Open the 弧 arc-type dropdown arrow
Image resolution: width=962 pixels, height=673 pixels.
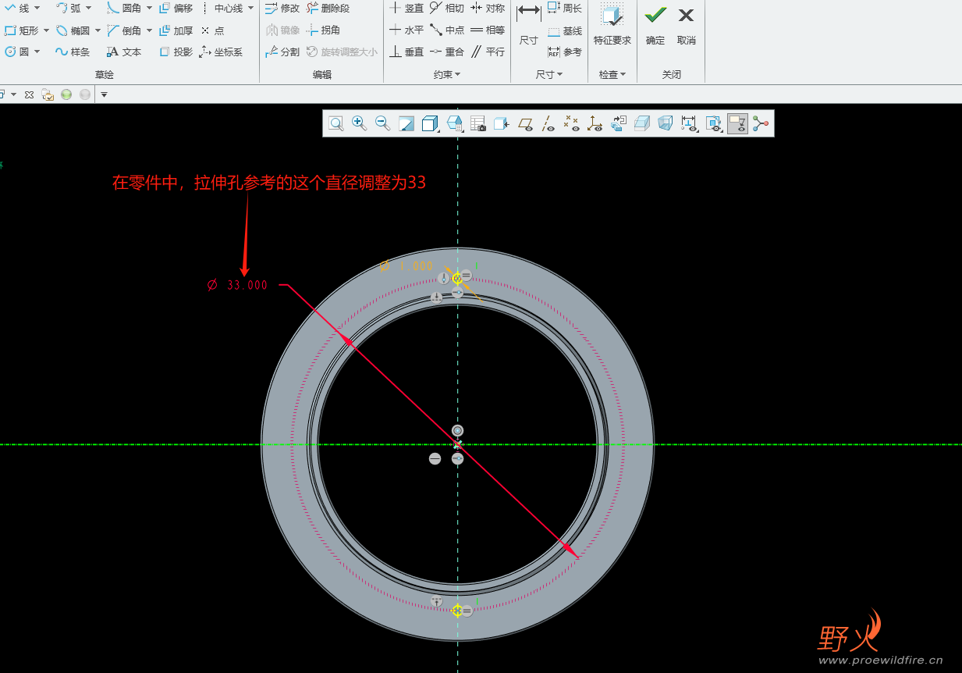pyautogui.click(x=88, y=8)
